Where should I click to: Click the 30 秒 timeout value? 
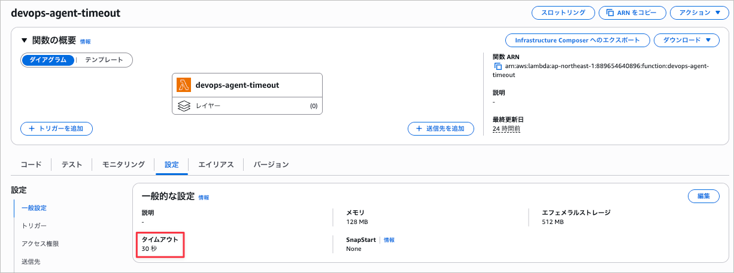click(x=149, y=249)
